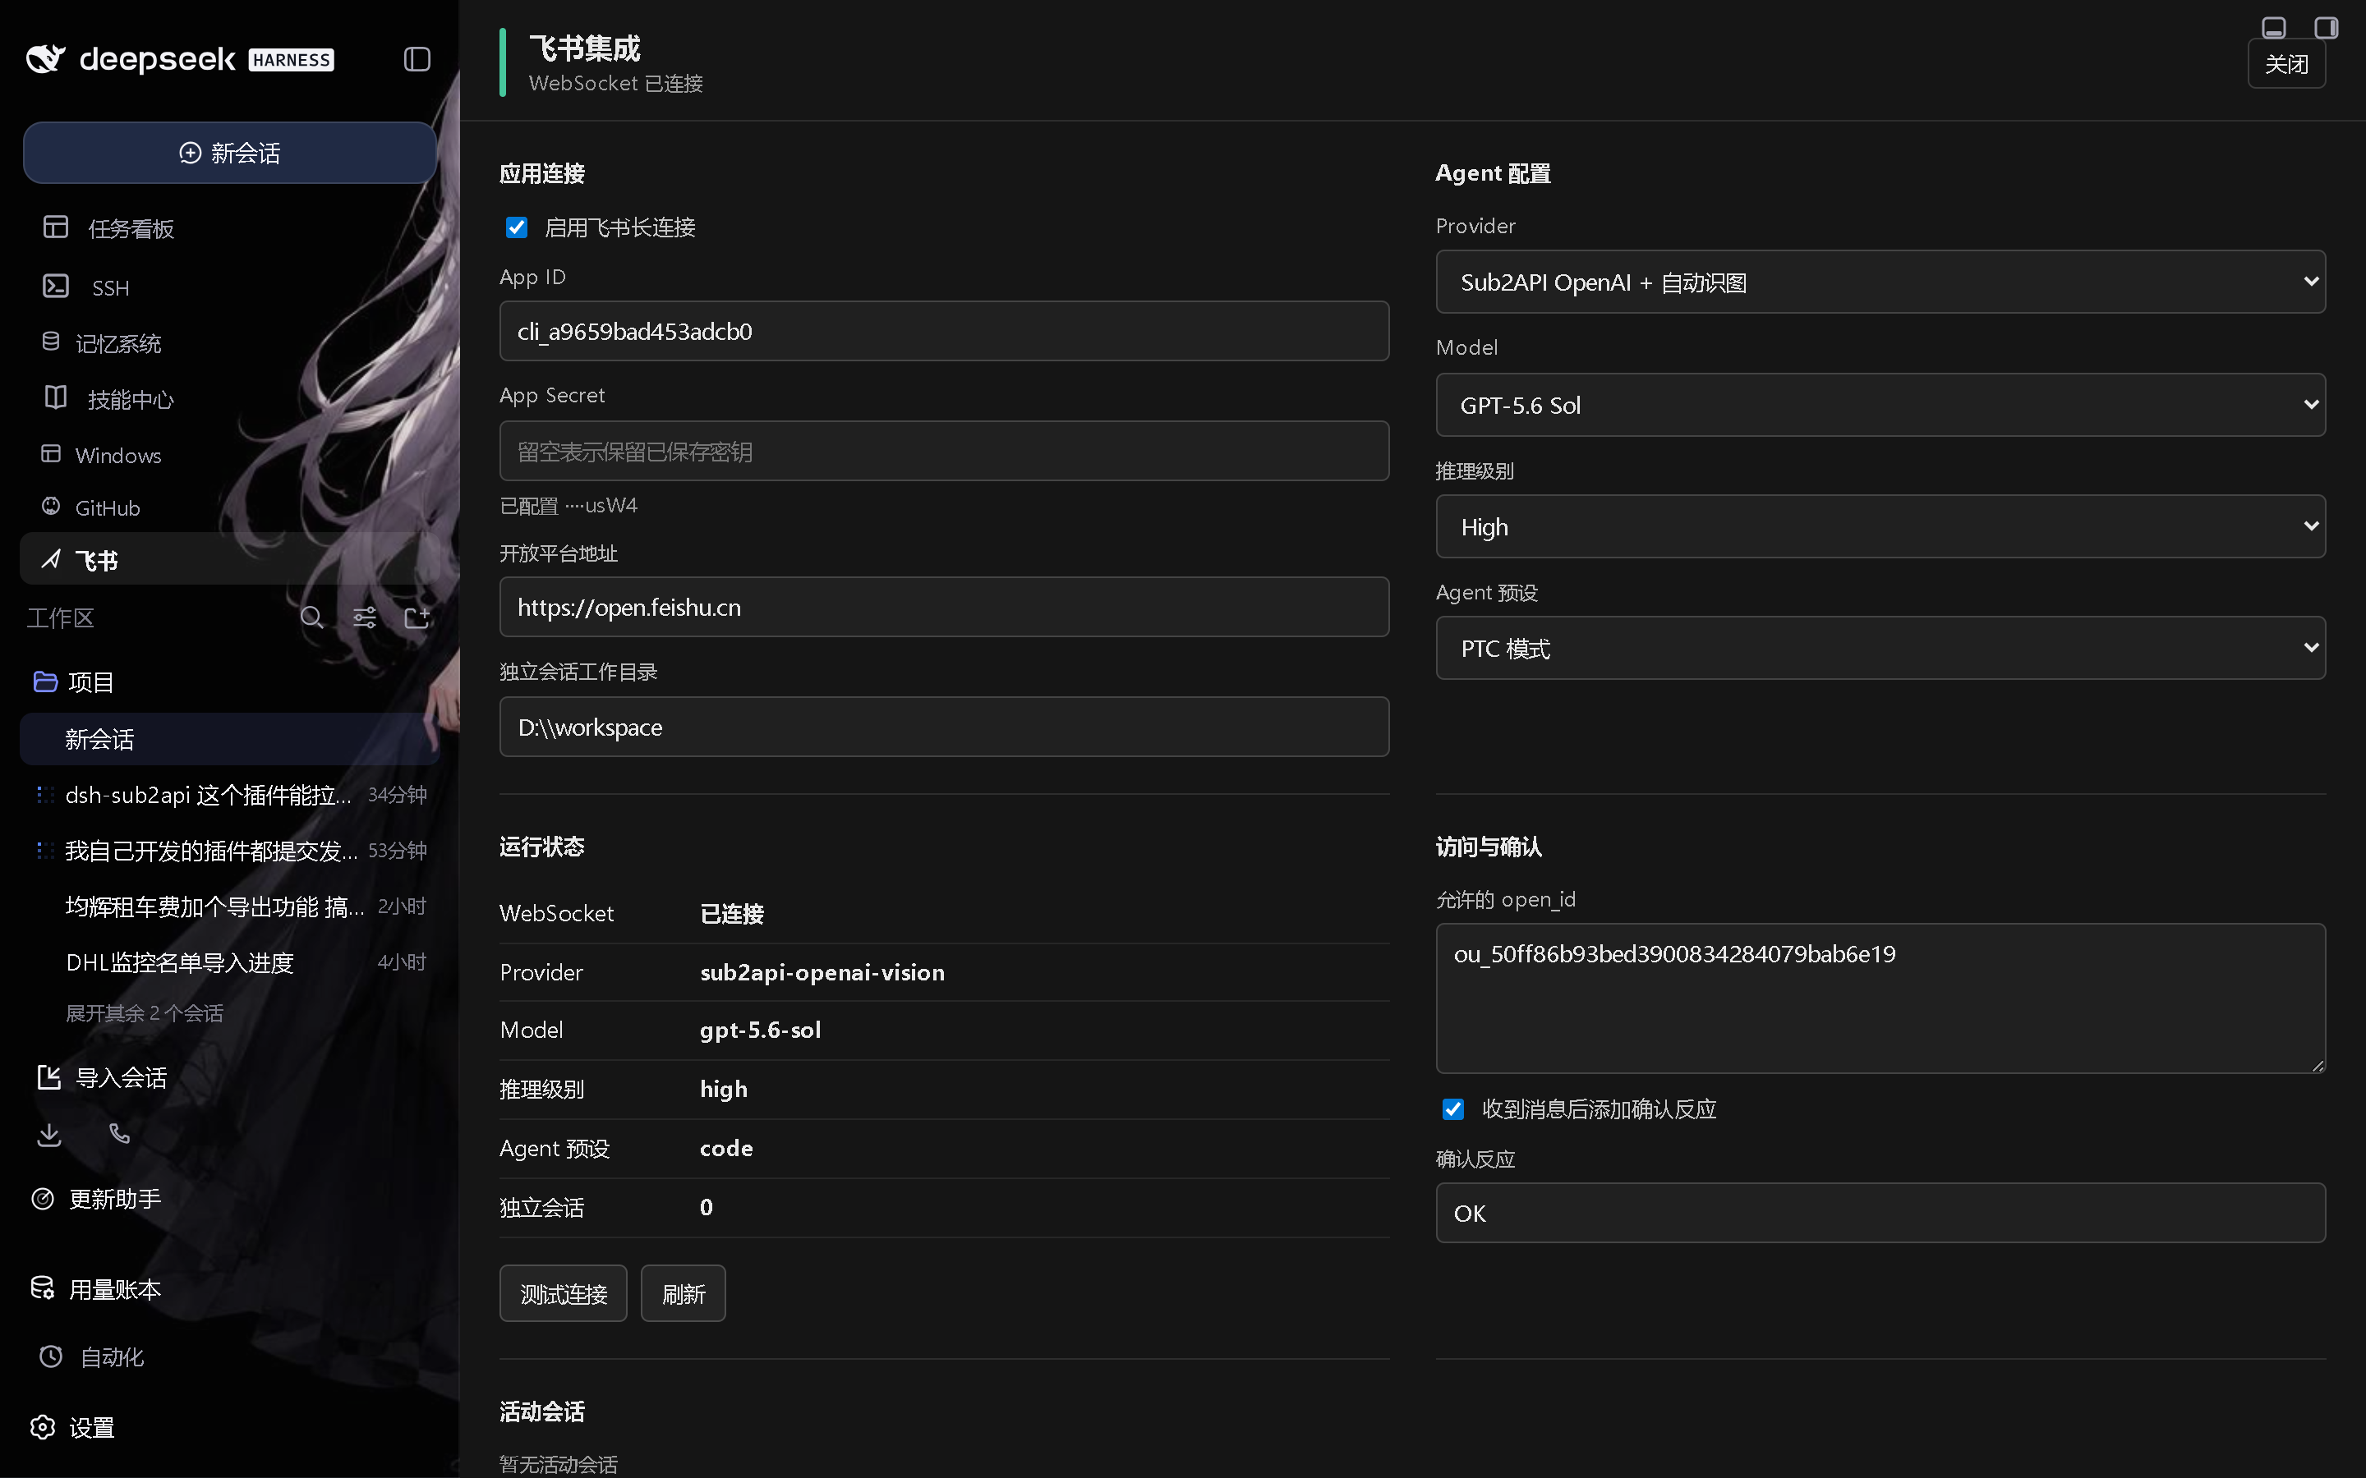Open the Windows sidebar icon
The width and height of the screenshot is (2366, 1478).
51,455
